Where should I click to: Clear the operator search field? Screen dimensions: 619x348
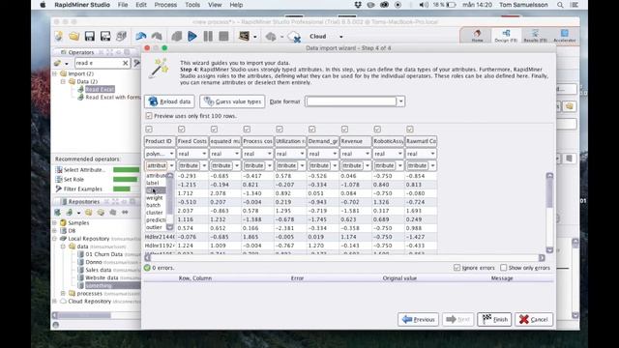click(125, 63)
